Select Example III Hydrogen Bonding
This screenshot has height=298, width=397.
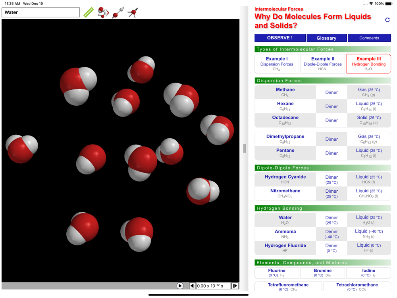point(368,64)
